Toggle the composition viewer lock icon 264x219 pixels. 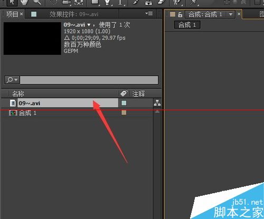tap(180, 14)
